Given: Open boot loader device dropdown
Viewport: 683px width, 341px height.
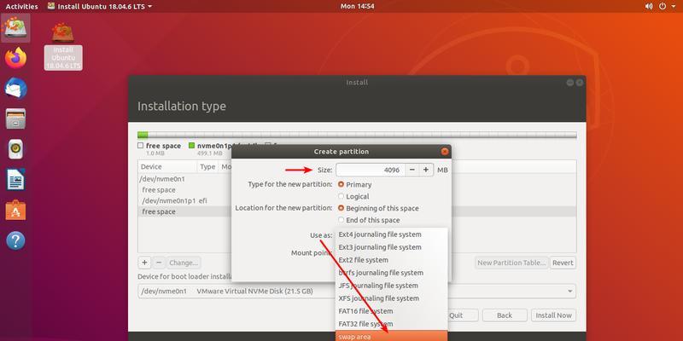Looking at the screenshot, I should pyautogui.click(x=357, y=292).
